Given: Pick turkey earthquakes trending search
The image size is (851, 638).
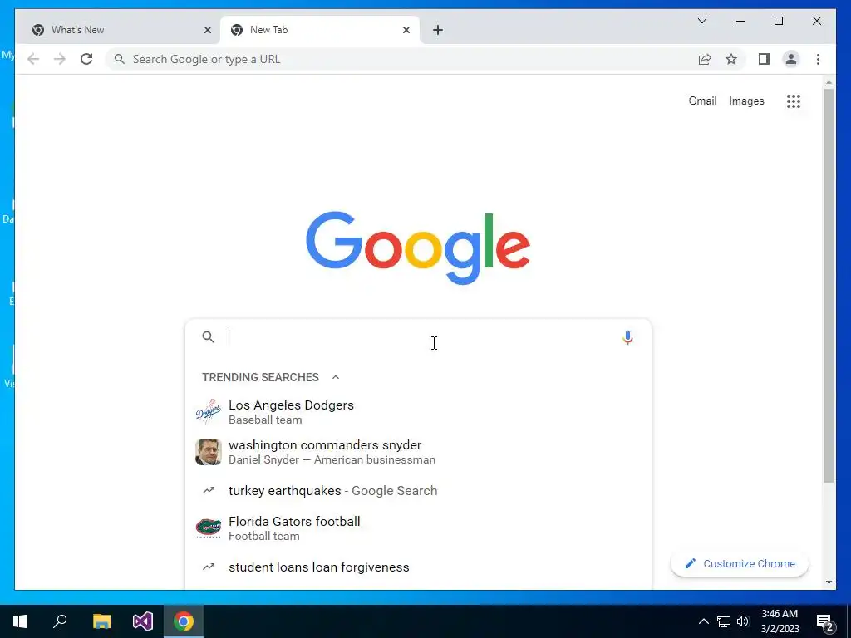Looking at the screenshot, I should tap(418, 490).
